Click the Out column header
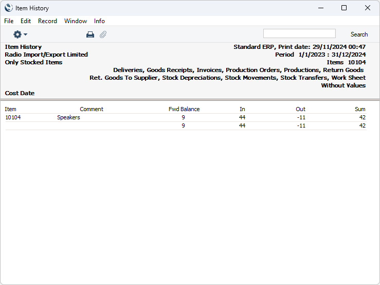 (300, 109)
